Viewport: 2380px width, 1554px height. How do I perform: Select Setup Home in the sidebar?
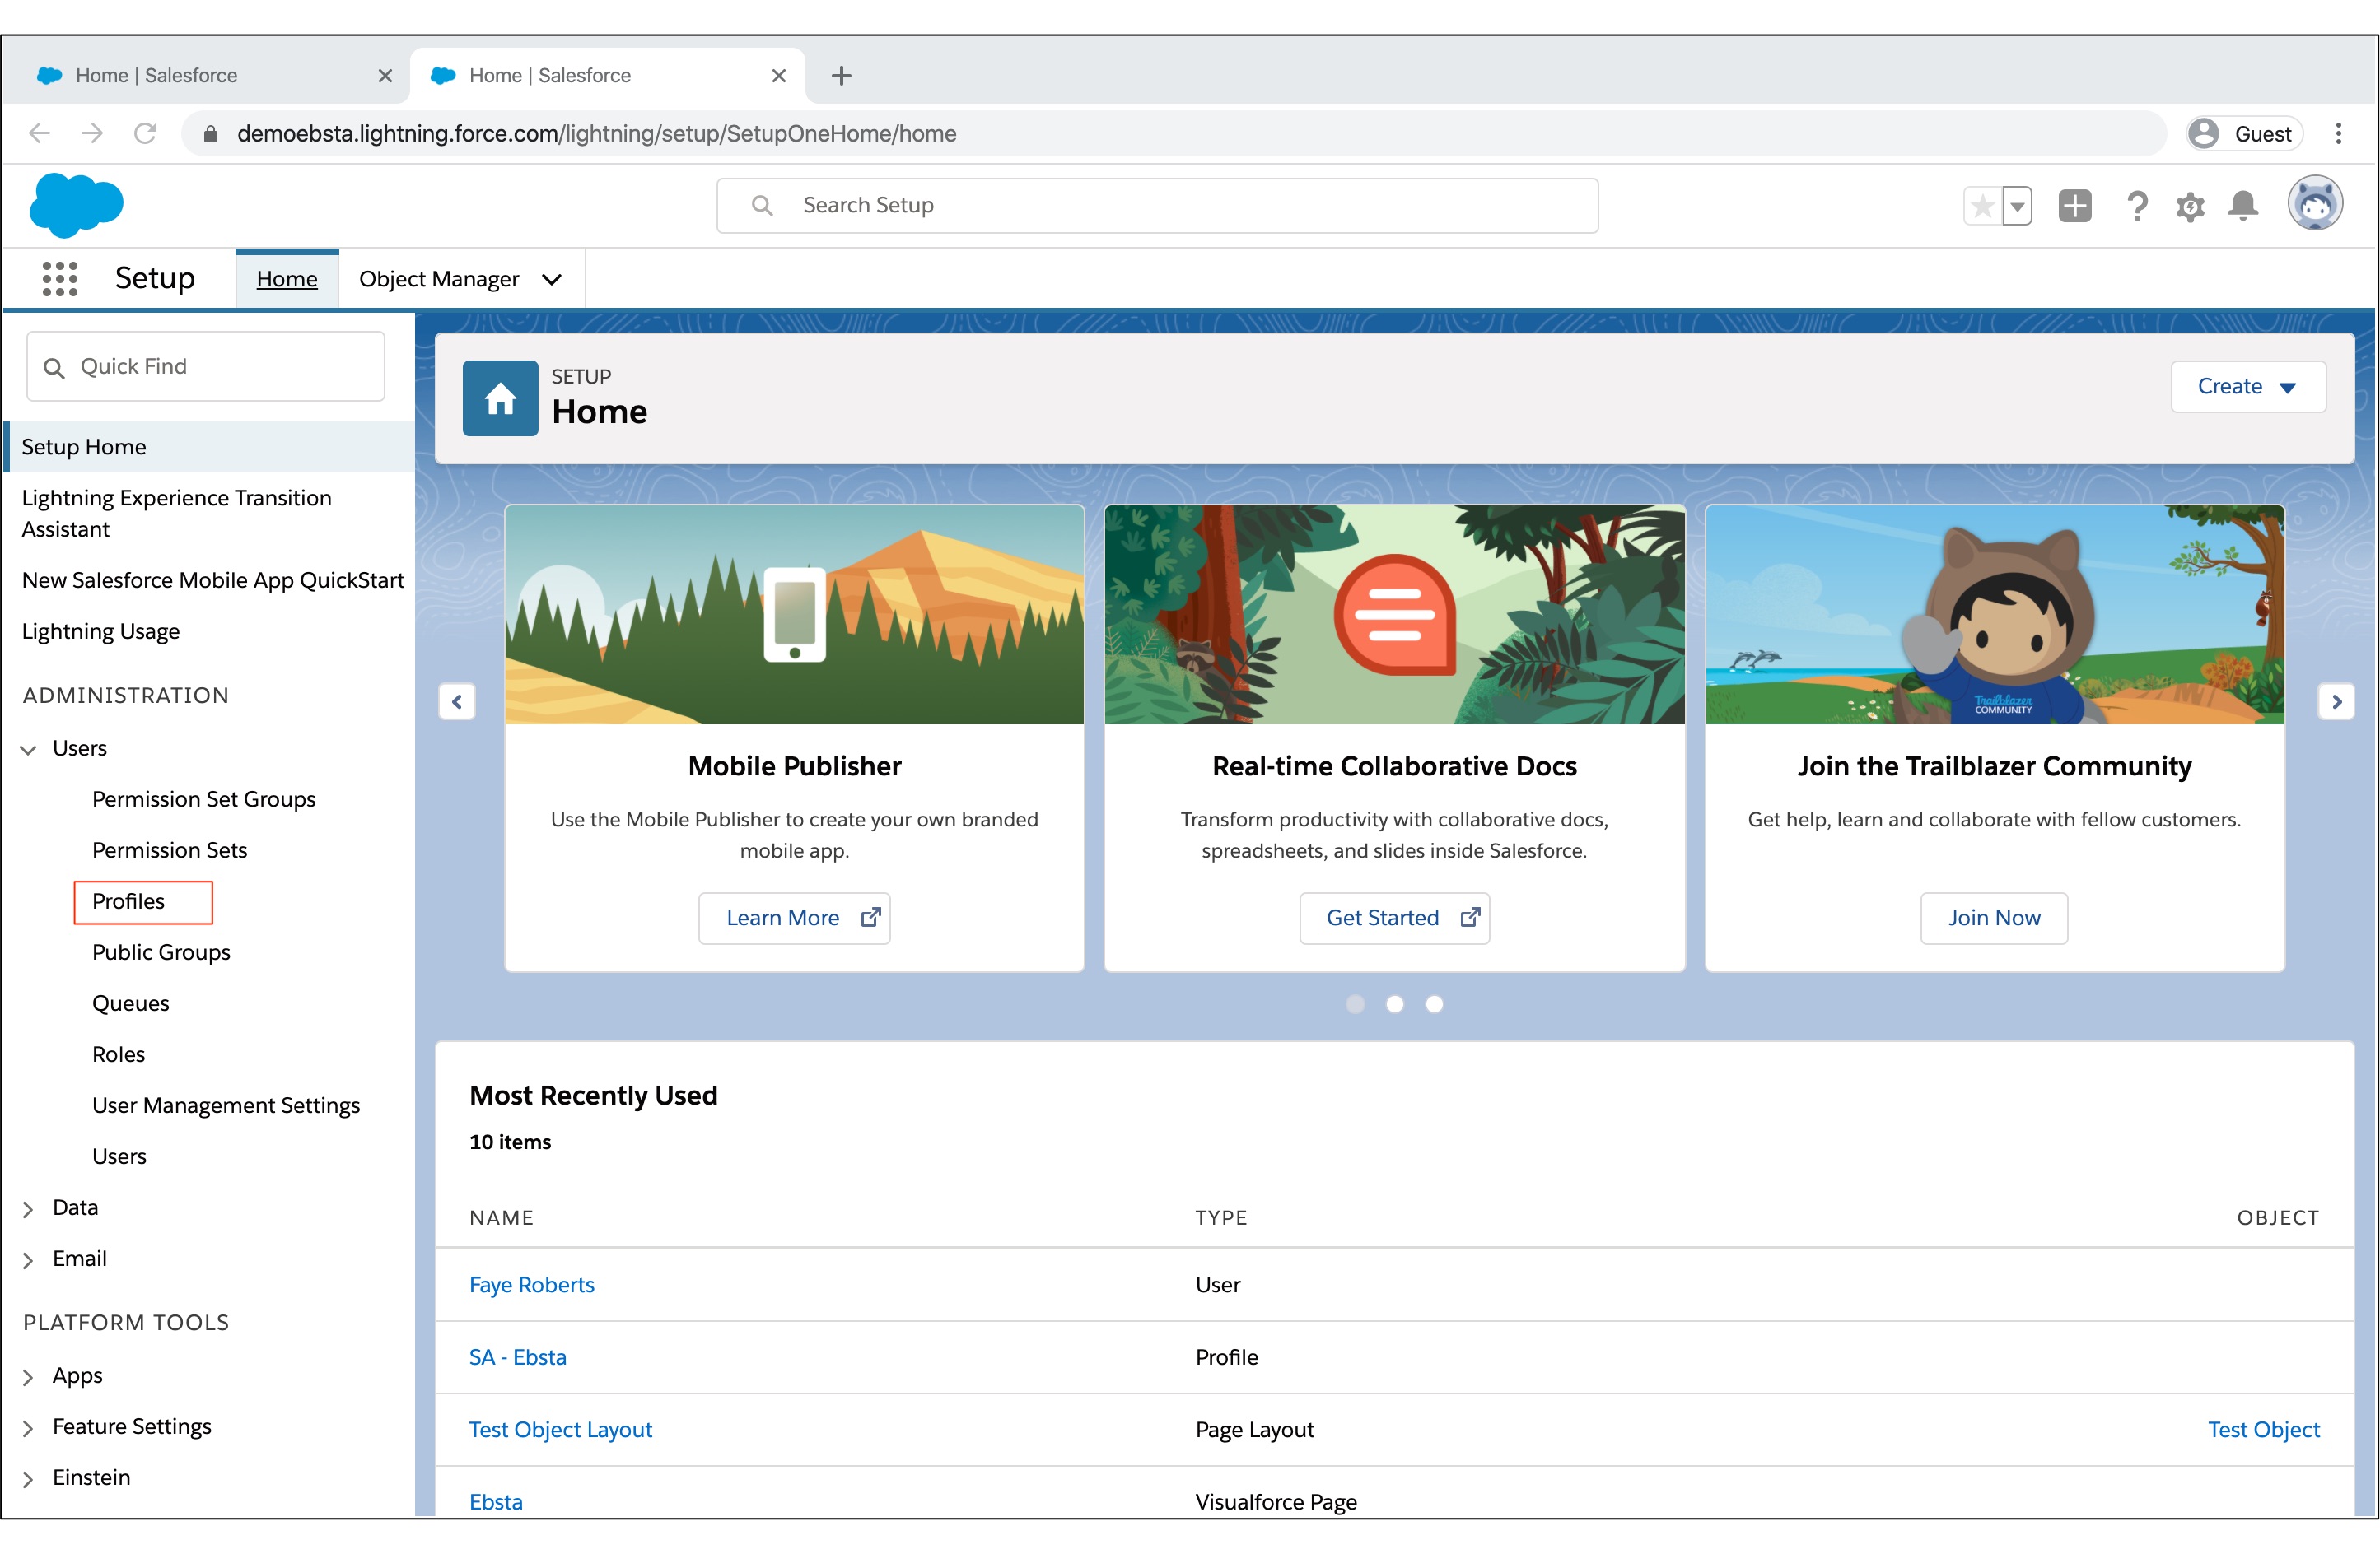(x=208, y=447)
